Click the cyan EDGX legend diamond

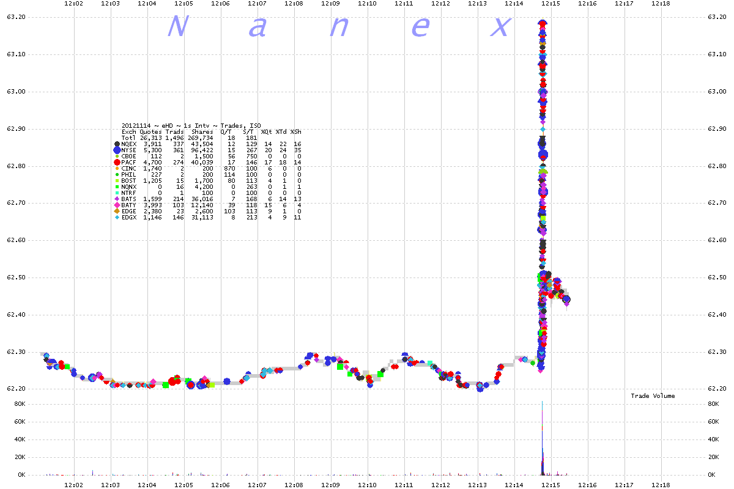click(117, 218)
